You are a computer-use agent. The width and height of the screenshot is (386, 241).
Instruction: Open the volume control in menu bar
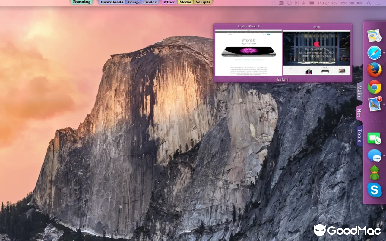click(359, 3)
